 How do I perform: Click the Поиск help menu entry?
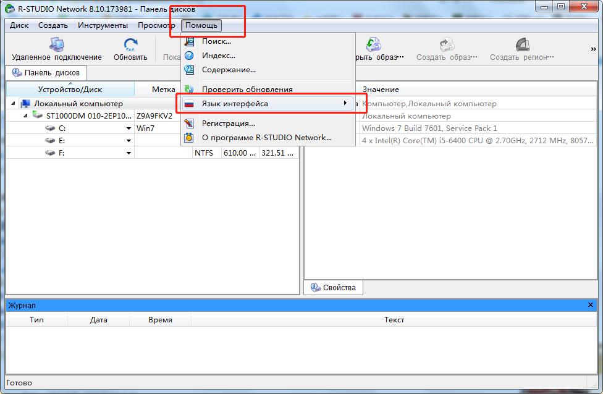click(216, 41)
